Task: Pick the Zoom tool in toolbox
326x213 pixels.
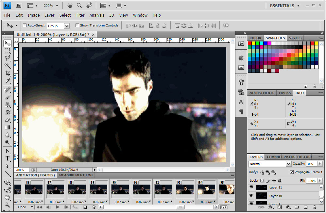Action: pyautogui.click(x=8, y=205)
